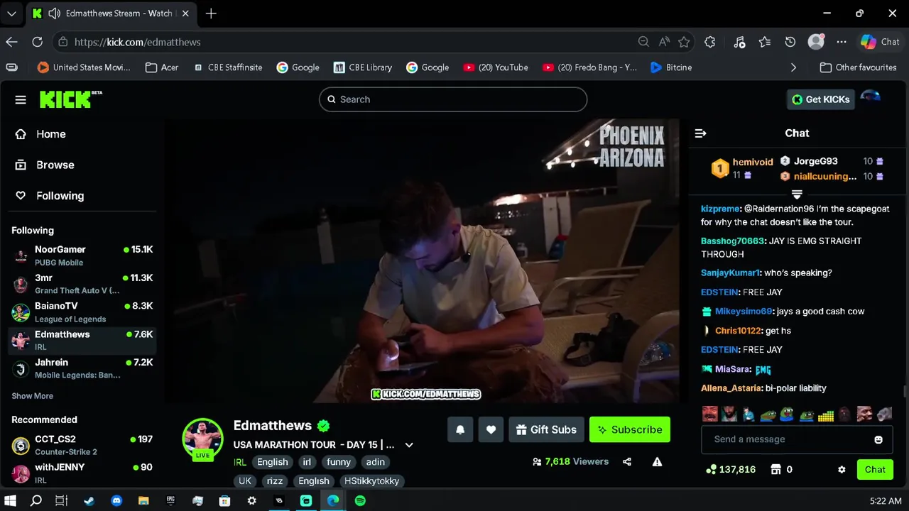The height and width of the screenshot is (511, 909).
Task: Open Edge extensions puzzle icon
Action: point(710,42)
